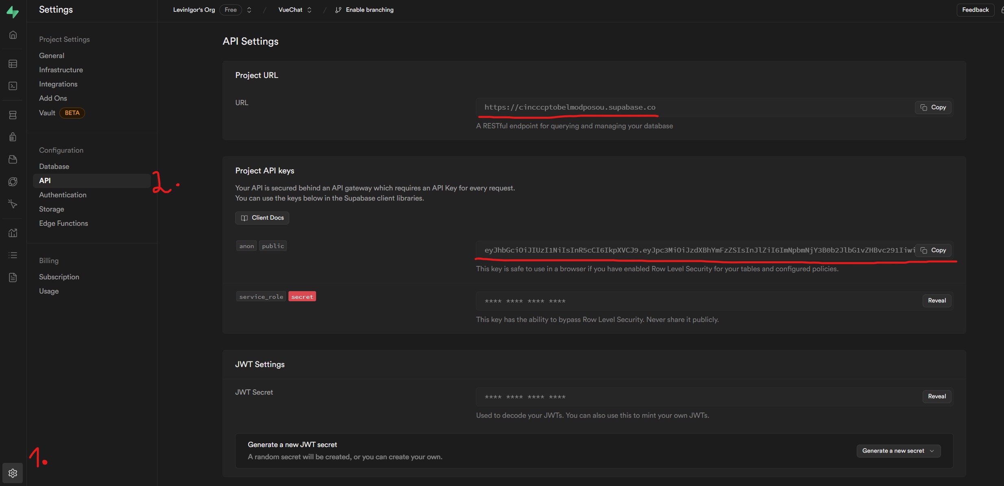Open the Storage icon in sidebar

[x=13, y=159]
